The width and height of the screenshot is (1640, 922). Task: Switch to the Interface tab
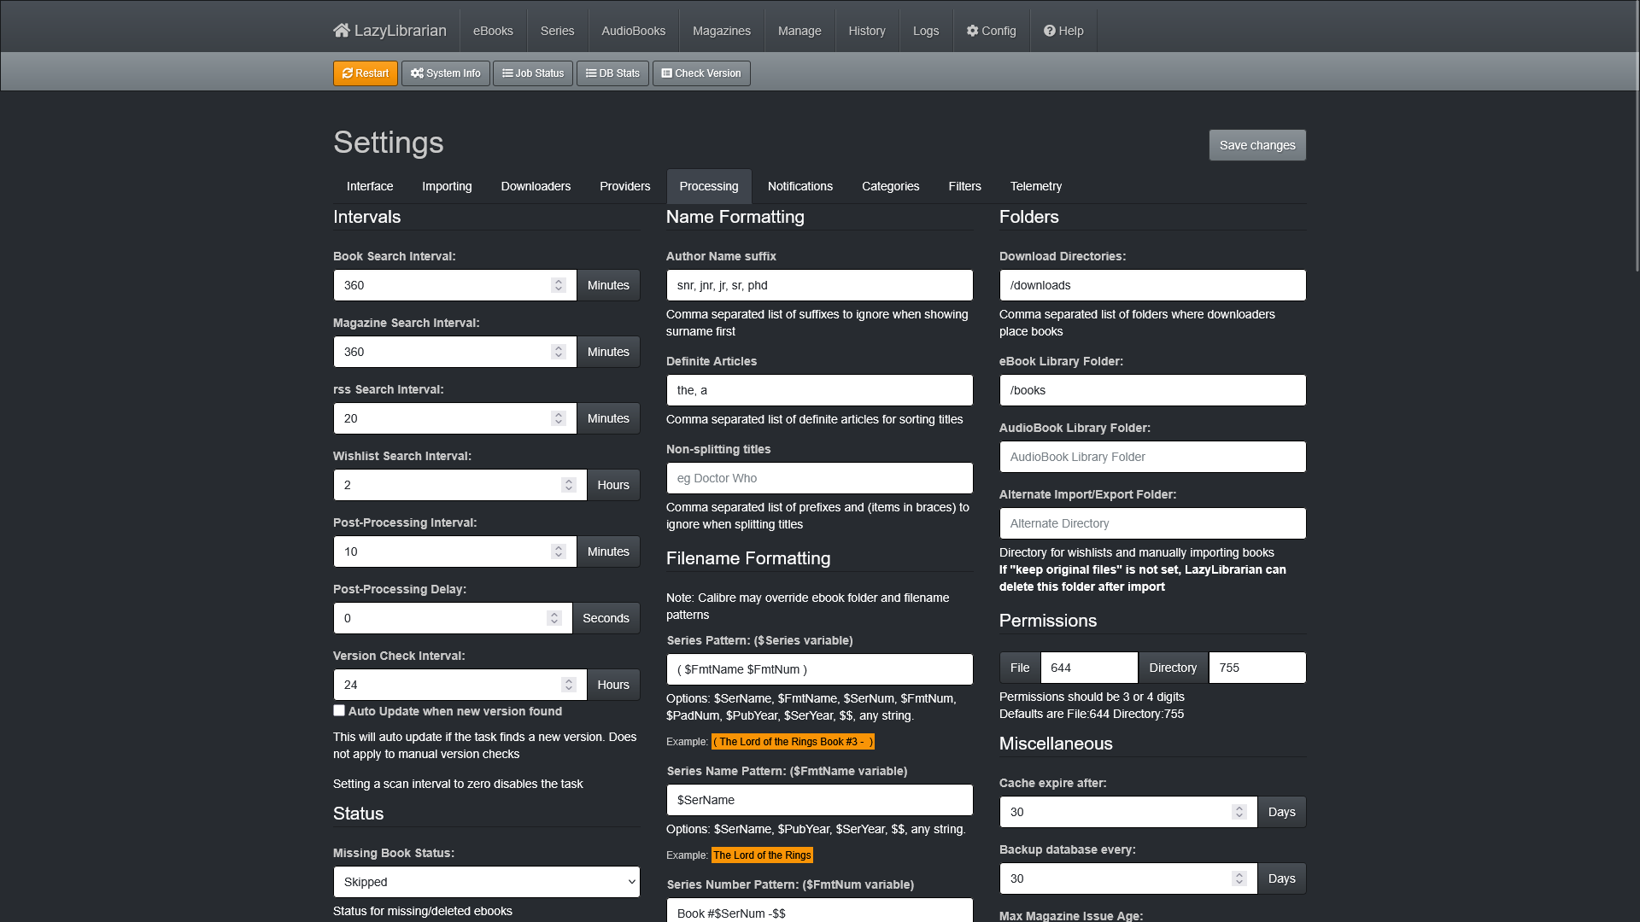point(370,186)
